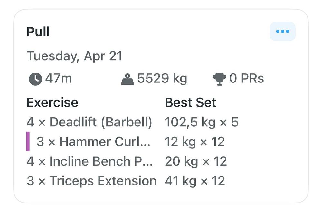Image resolution: width=322 pixels, height=207 pixels.
Task: Click the Exercise column header
Action: coord(52,103)
